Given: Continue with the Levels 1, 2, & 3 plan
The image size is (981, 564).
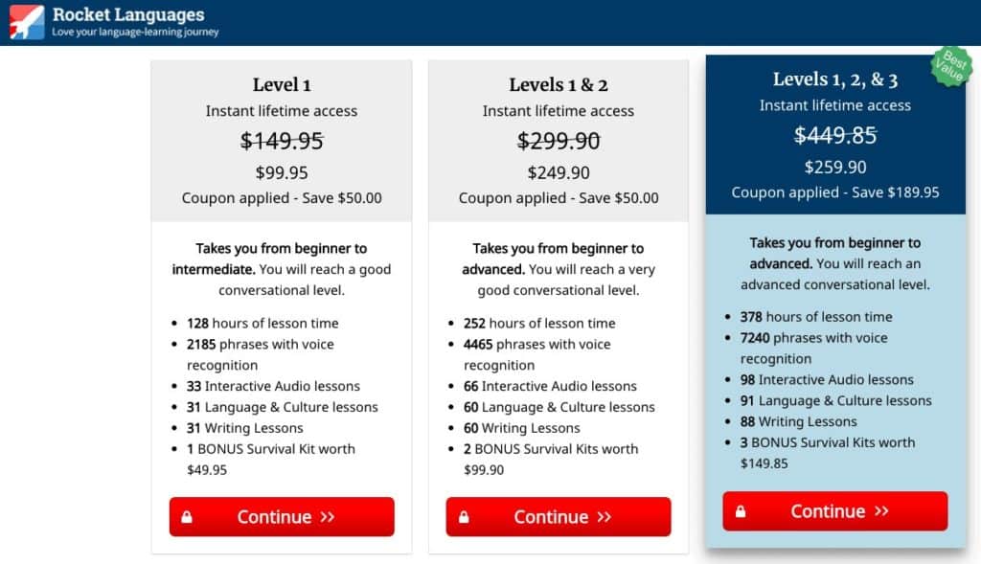Looking at the screenshot, I should 835,511.
